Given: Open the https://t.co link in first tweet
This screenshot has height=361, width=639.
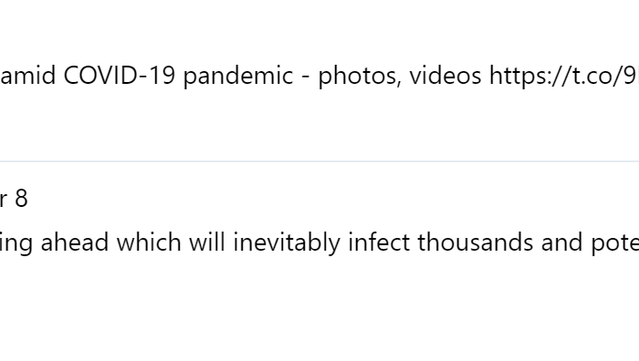Looking at the screenshot, I should (564, 76).
